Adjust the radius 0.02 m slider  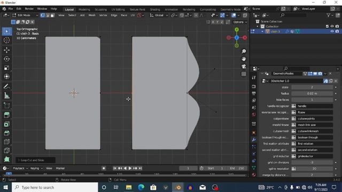[312, 93]
